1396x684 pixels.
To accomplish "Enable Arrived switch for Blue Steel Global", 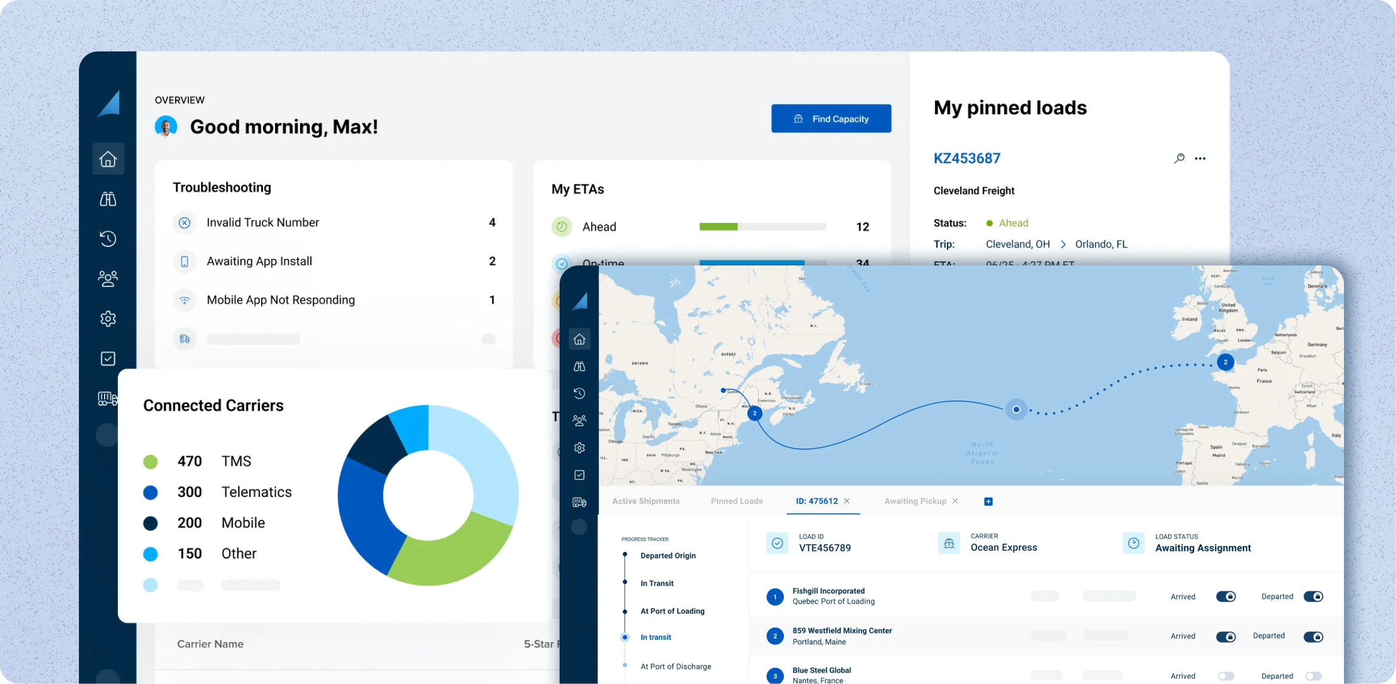I will point(1226,676).
